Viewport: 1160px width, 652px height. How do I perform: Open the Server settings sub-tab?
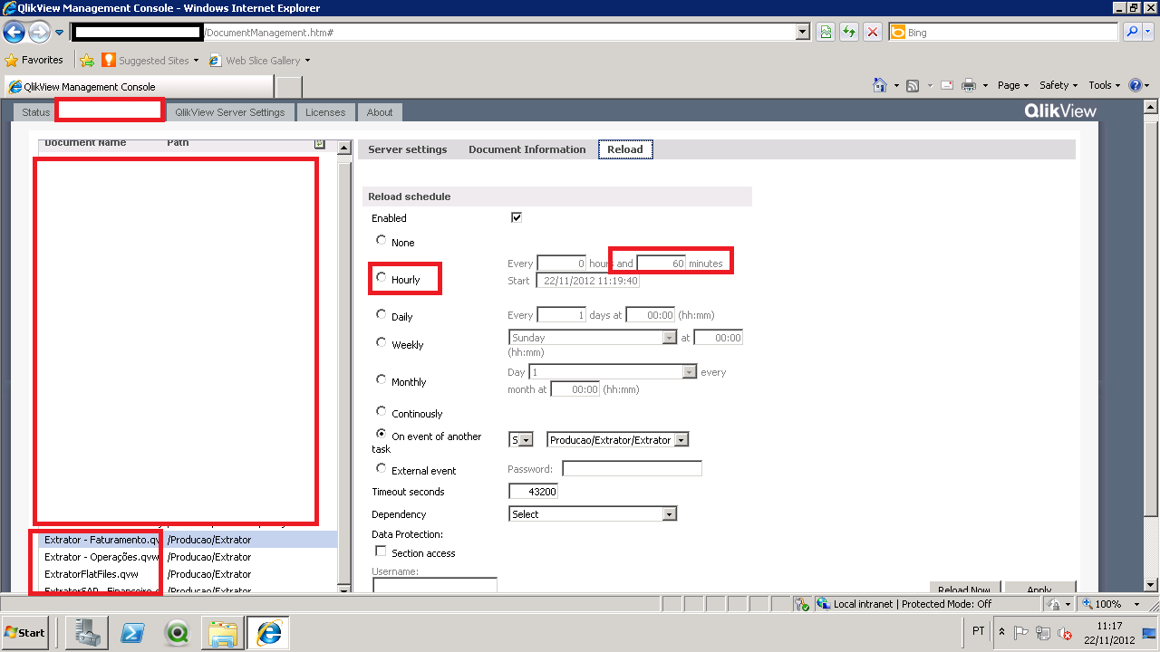[408, 149]
